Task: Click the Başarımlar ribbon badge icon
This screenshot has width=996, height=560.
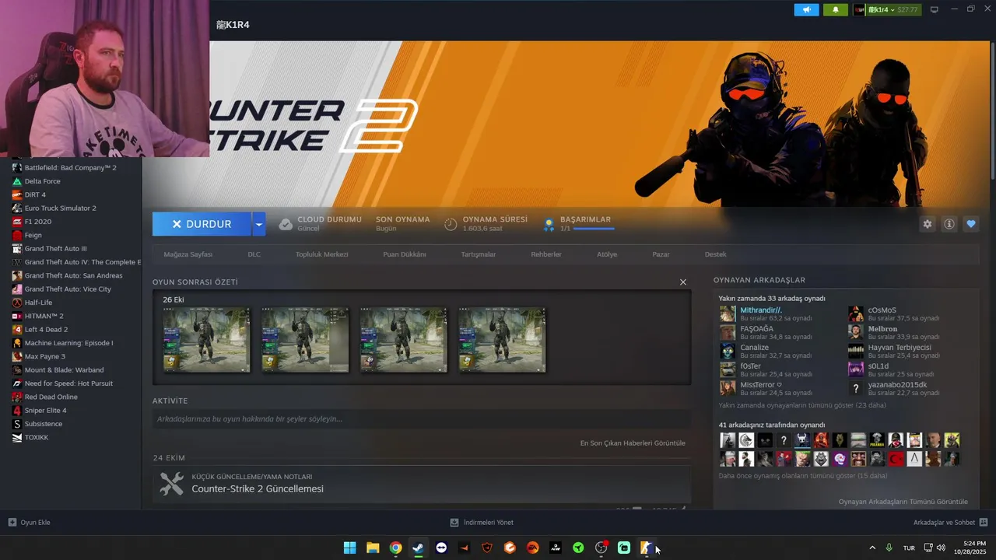Action: [549, 224]
